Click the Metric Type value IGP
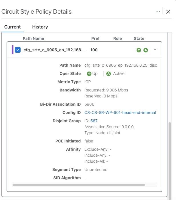This screenshot has height=200, width=176. [87, 82]
